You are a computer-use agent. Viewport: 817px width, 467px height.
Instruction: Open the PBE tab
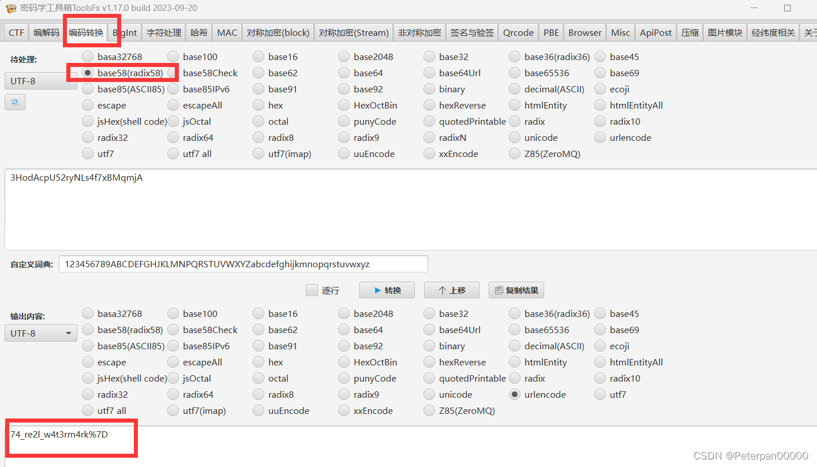551,32
